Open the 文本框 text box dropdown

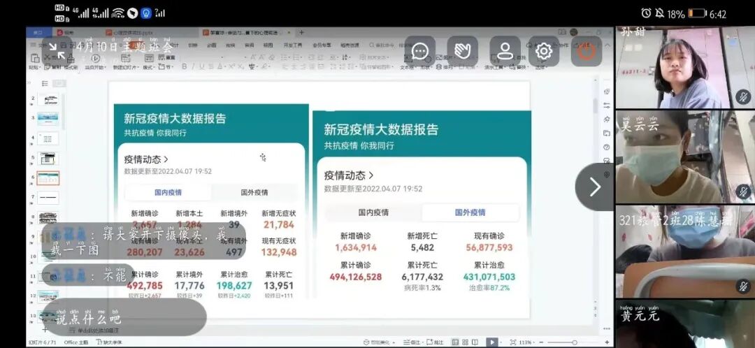(408, 68)
